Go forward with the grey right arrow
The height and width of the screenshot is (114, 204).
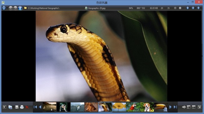[15, 8]
